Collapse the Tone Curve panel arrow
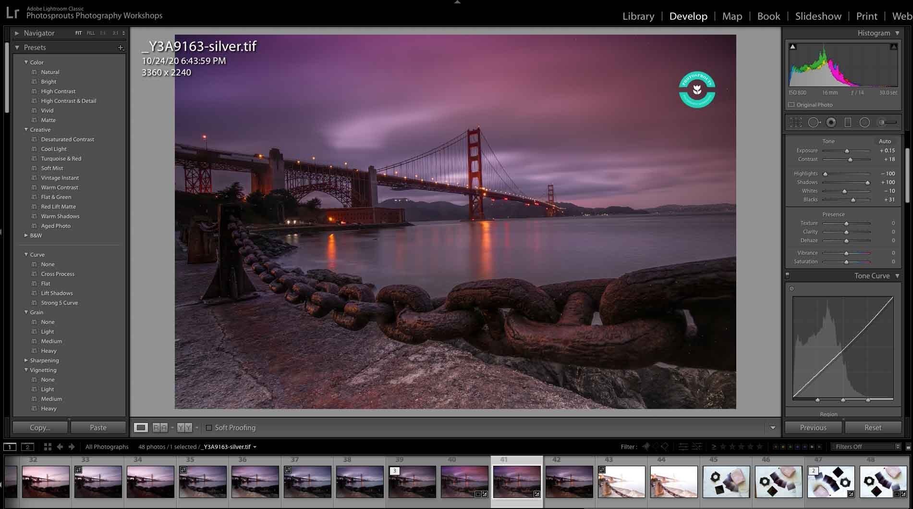913x509 pixels. click(897, 275)
